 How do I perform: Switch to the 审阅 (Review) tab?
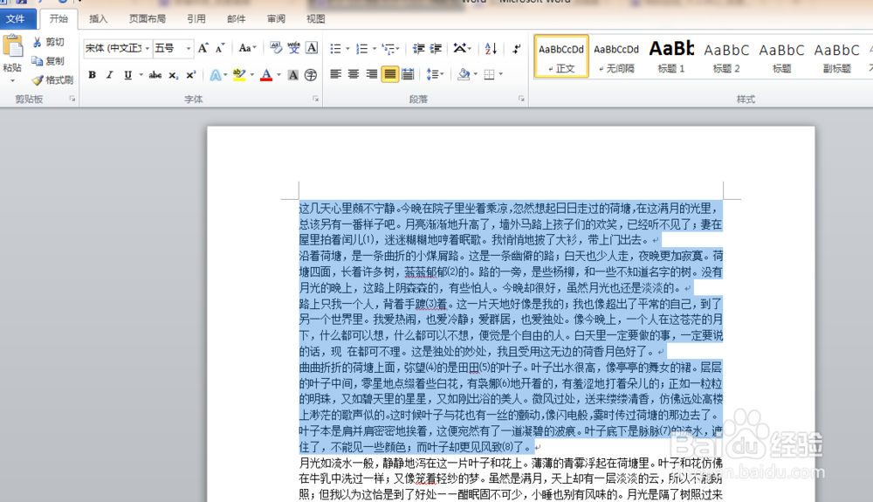point(276,19)
